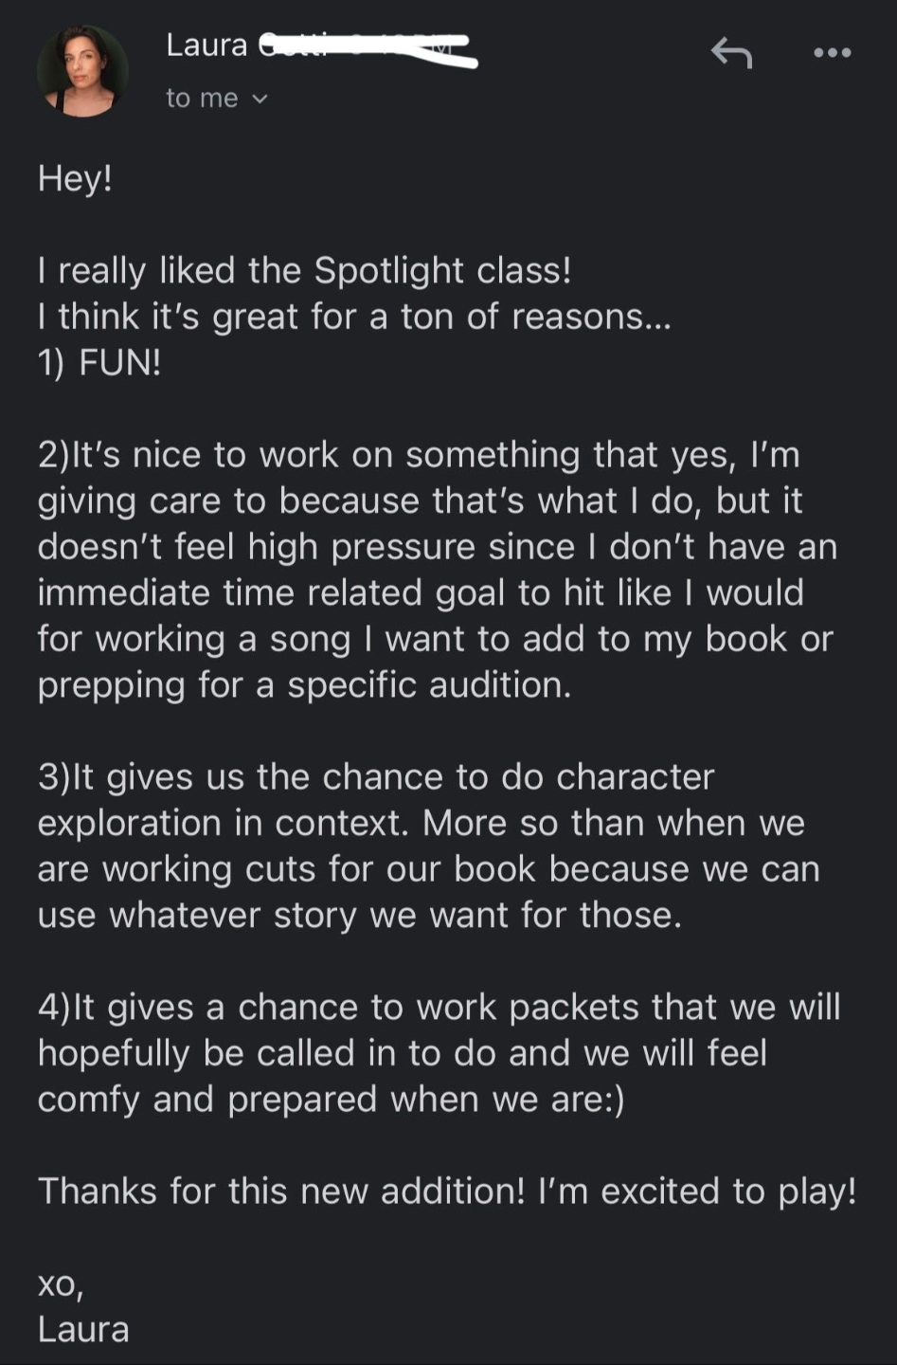Click the 'Laura' signature at the bottom
Image resolution: width=897 pixels, height=1365 pixels.
(x=83, y=1329)
